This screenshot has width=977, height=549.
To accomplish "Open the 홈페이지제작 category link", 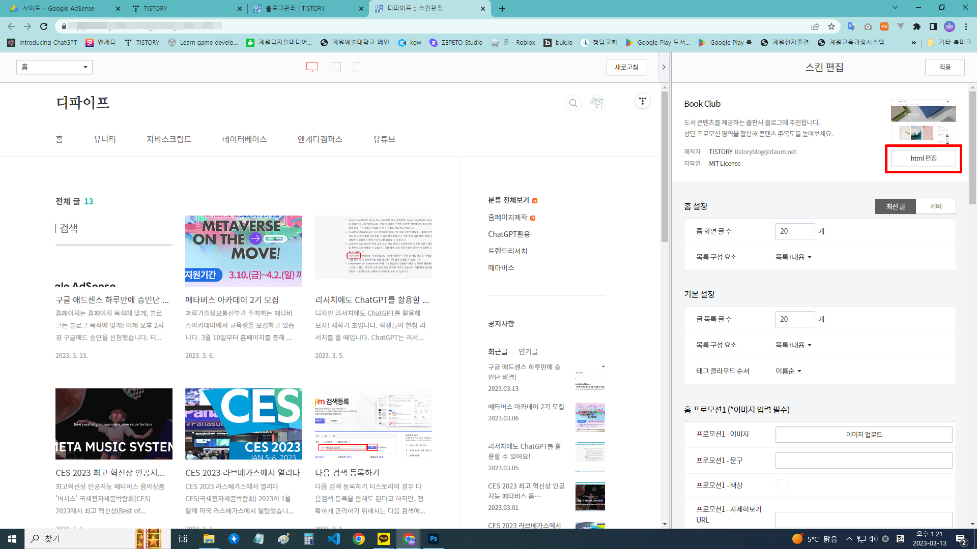I will pyautogui.click(x=508, y=218).
